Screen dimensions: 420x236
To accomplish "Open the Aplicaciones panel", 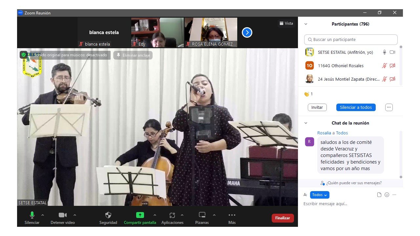I will click(x=172, y=218).
